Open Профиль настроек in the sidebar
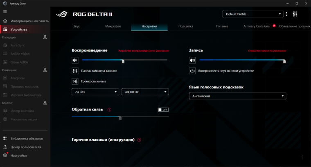The height and width of the screenshot is (167, 311). (x=25, y=86)
